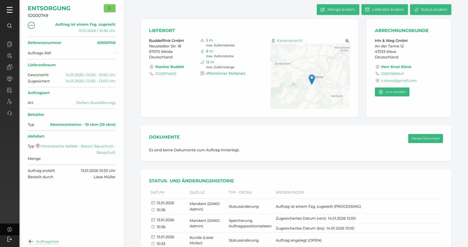Click the user profile icon in the sidebar
The height and width of the screenshot is (247, 468).
coord(9,229)
